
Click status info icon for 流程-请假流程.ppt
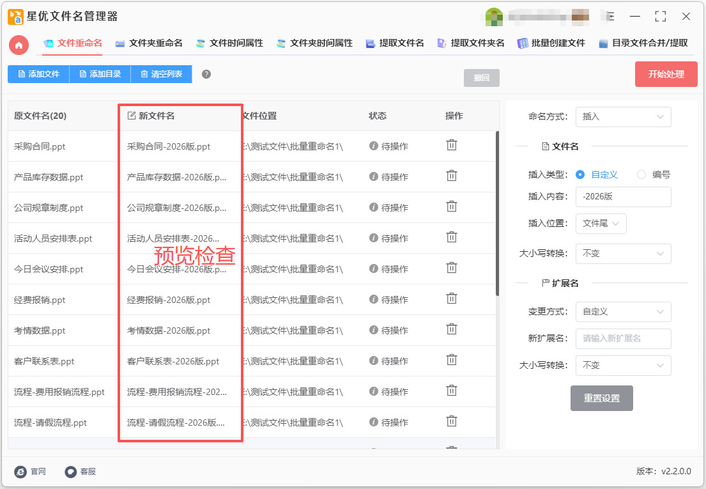coord(373,421)
